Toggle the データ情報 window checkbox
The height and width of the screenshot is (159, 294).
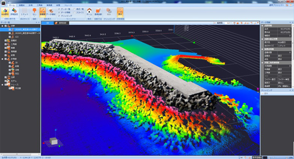coord(59,13)
